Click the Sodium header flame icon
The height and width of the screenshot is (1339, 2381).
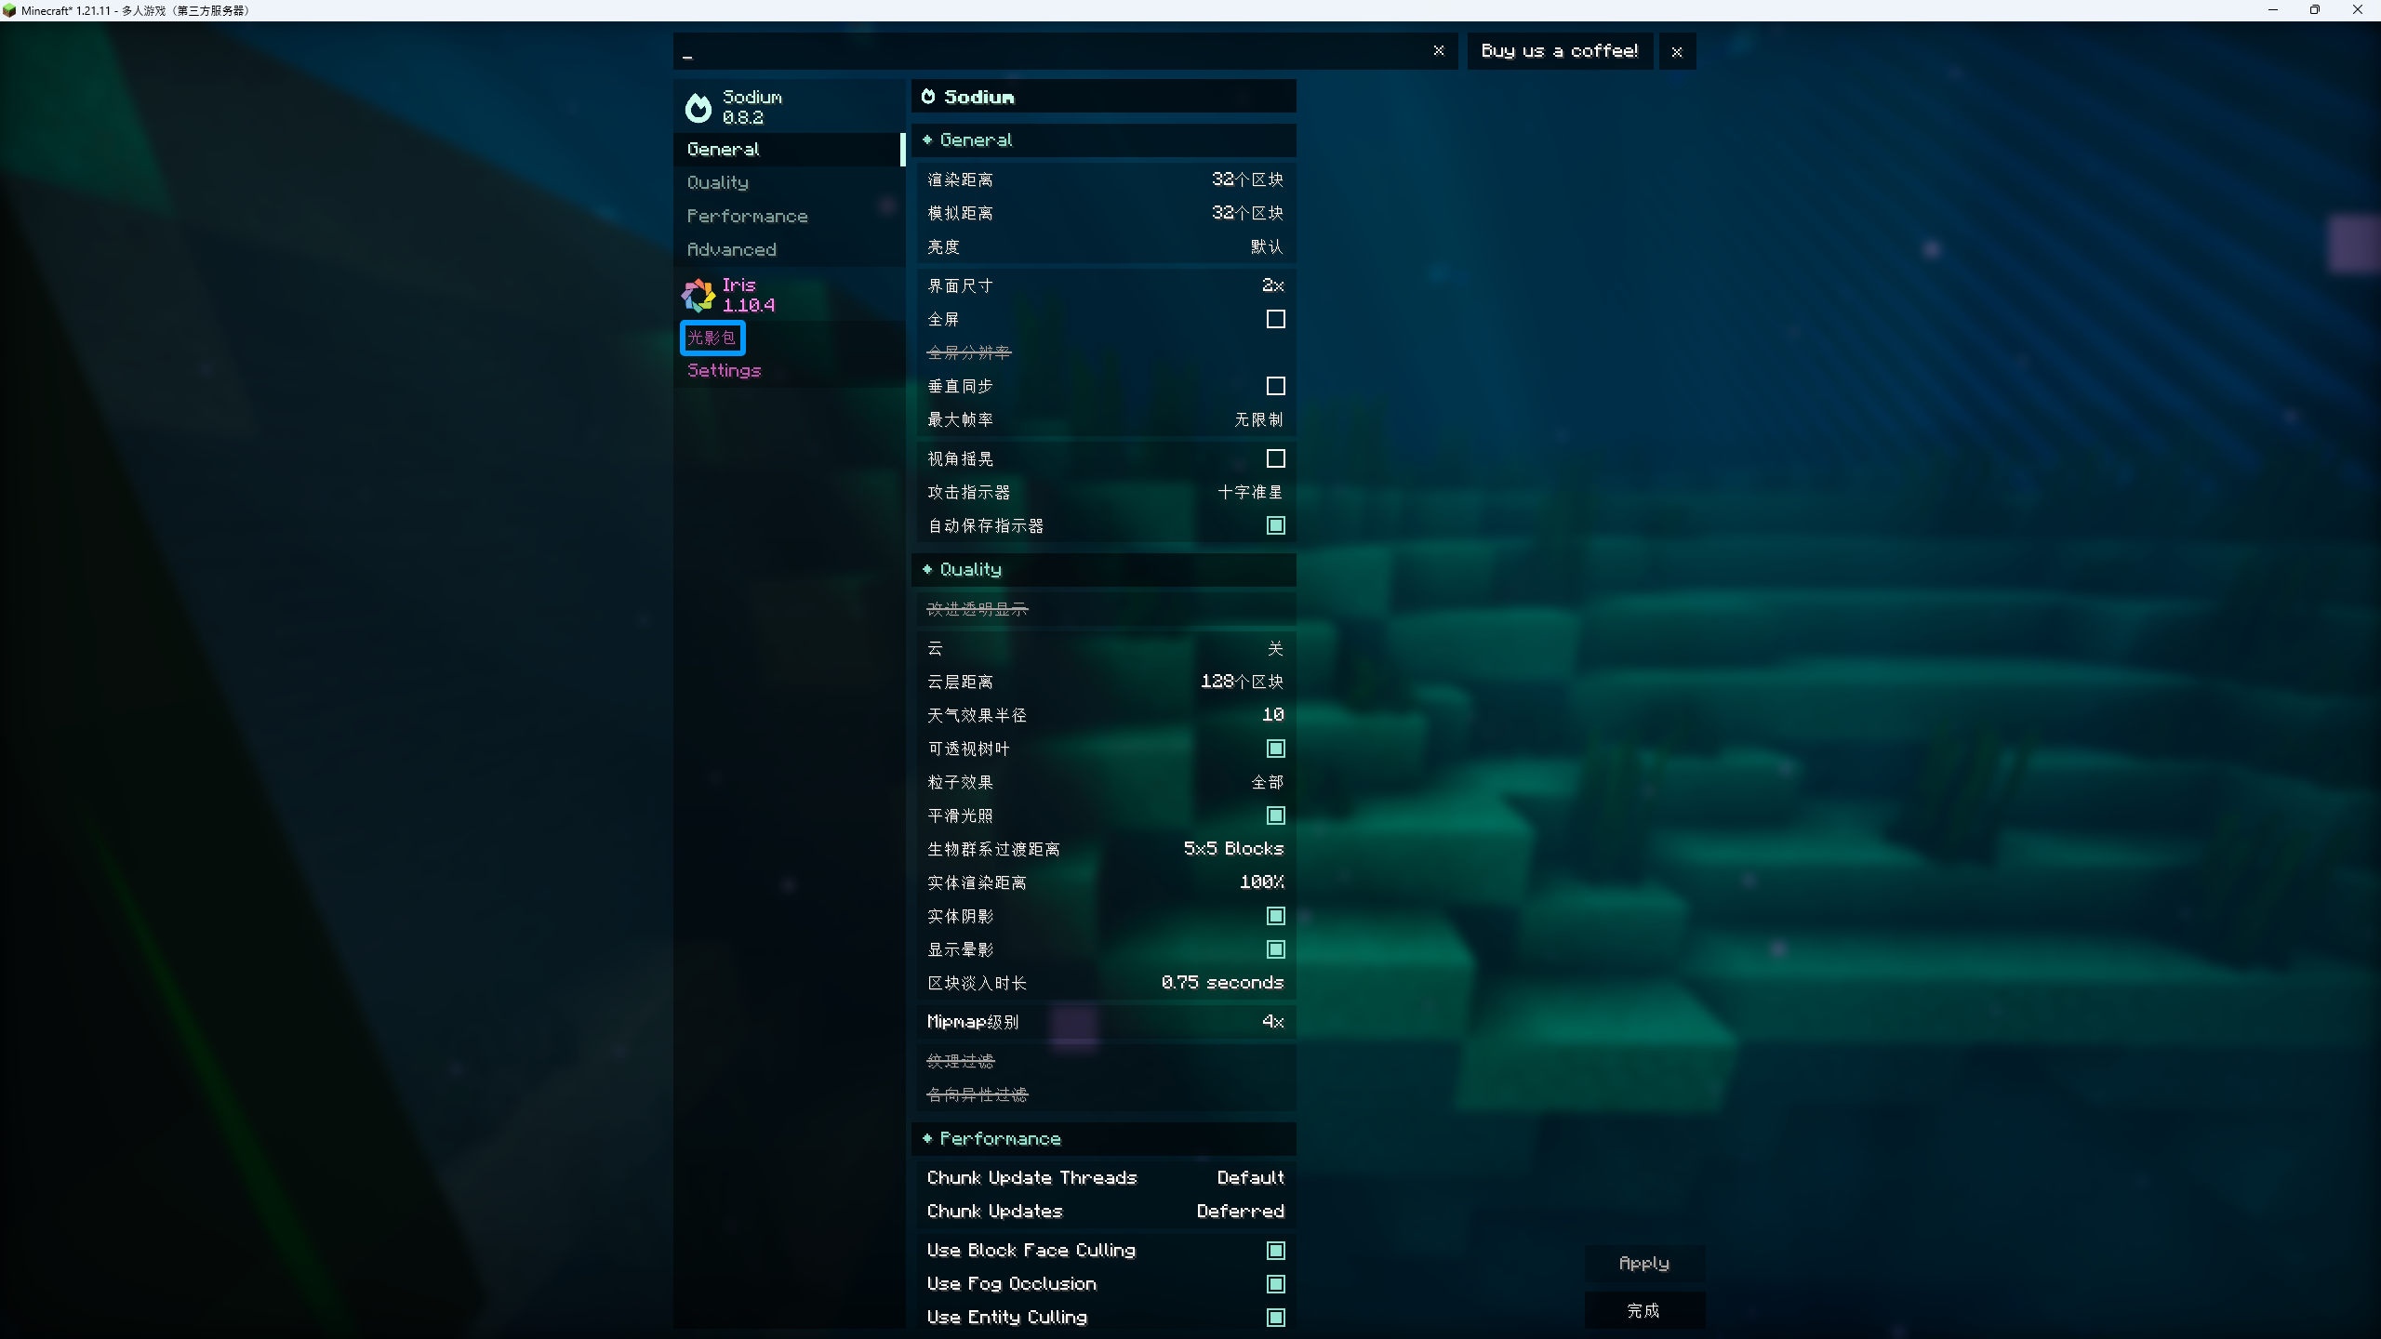tap(928, 97)
